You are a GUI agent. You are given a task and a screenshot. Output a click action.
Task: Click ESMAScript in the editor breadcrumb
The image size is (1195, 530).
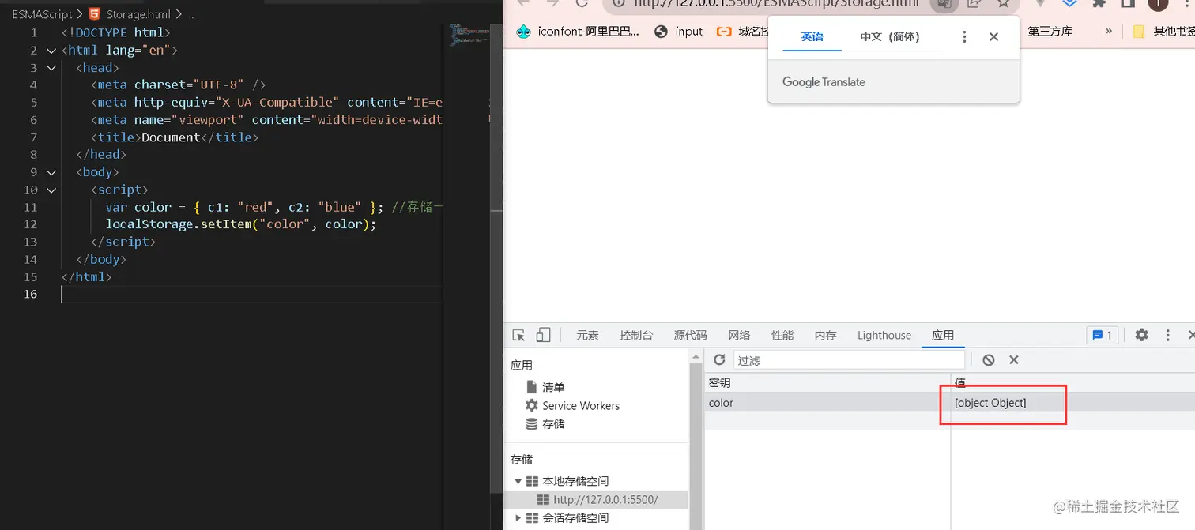[x=42, y=14]
